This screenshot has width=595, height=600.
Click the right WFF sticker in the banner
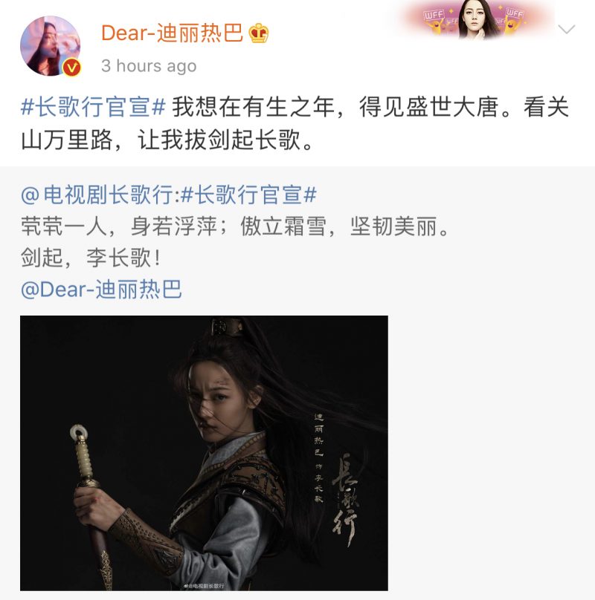513,20
